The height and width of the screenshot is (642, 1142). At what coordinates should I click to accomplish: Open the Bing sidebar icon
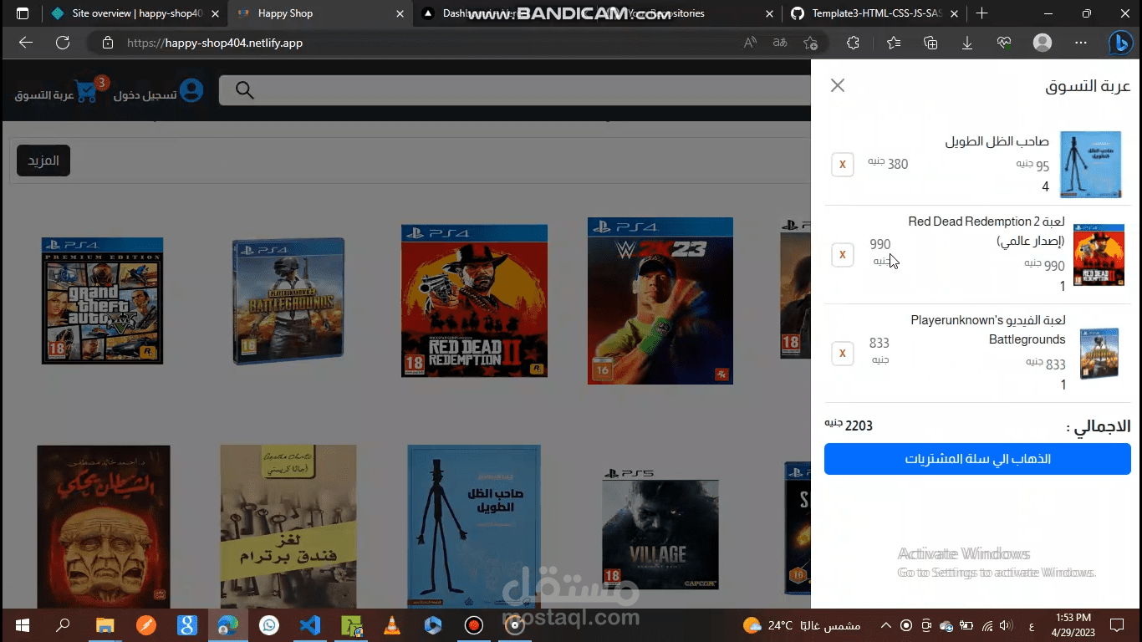tap(1121, 43)
